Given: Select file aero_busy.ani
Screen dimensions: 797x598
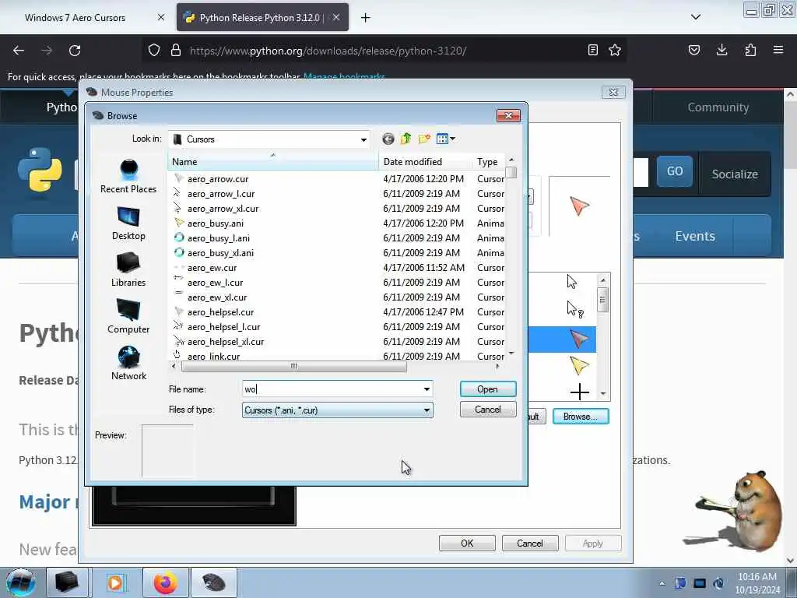Looking at the screenshot, I should pyautogui.click(x=215, y=223).
